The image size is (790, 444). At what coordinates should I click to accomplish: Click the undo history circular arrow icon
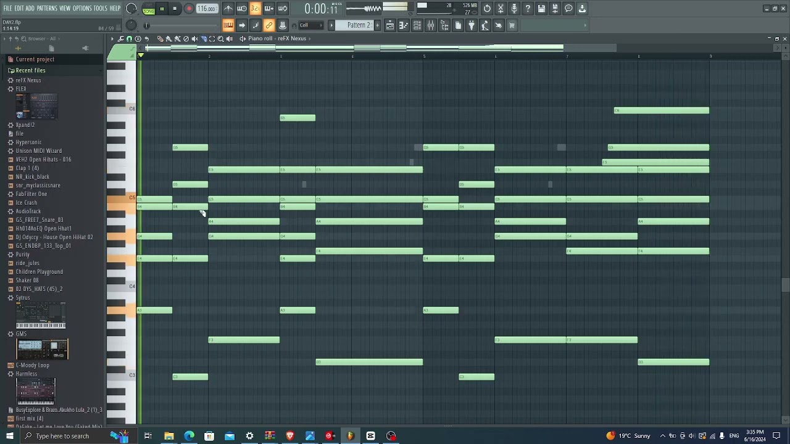pos(487,9)
